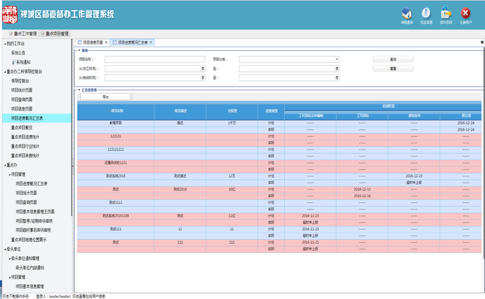The height and width of the screenshot is (299, 485).
Task: Open 修改密码 lock and key icon
Action: point(446,13)
